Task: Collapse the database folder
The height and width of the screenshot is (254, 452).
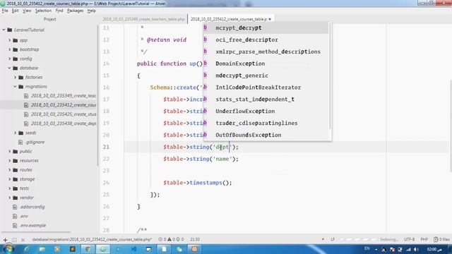Action: point(9,68)
